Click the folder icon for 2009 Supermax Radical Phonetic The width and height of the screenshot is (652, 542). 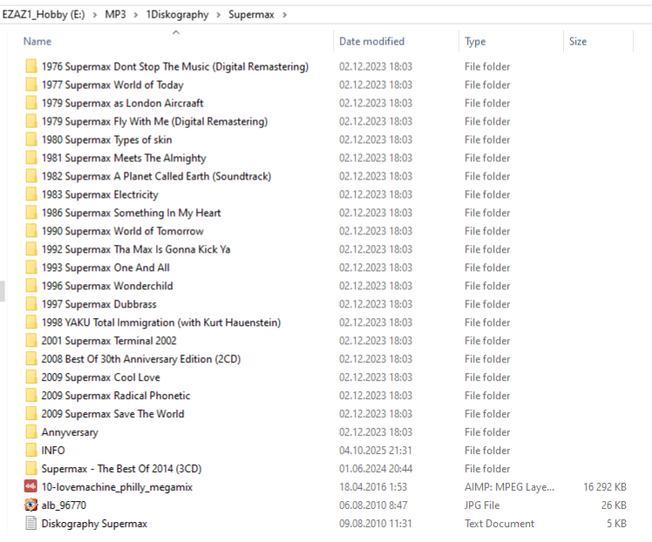pyautogui.click(x=31, y=396)
